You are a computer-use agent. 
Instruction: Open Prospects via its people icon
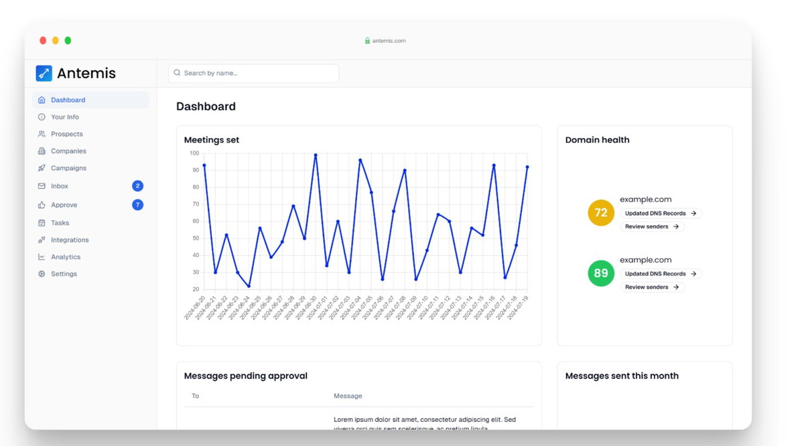42,135
